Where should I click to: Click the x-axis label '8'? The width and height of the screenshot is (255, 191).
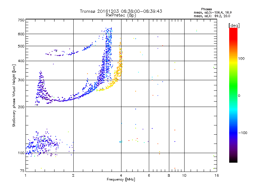169,175
